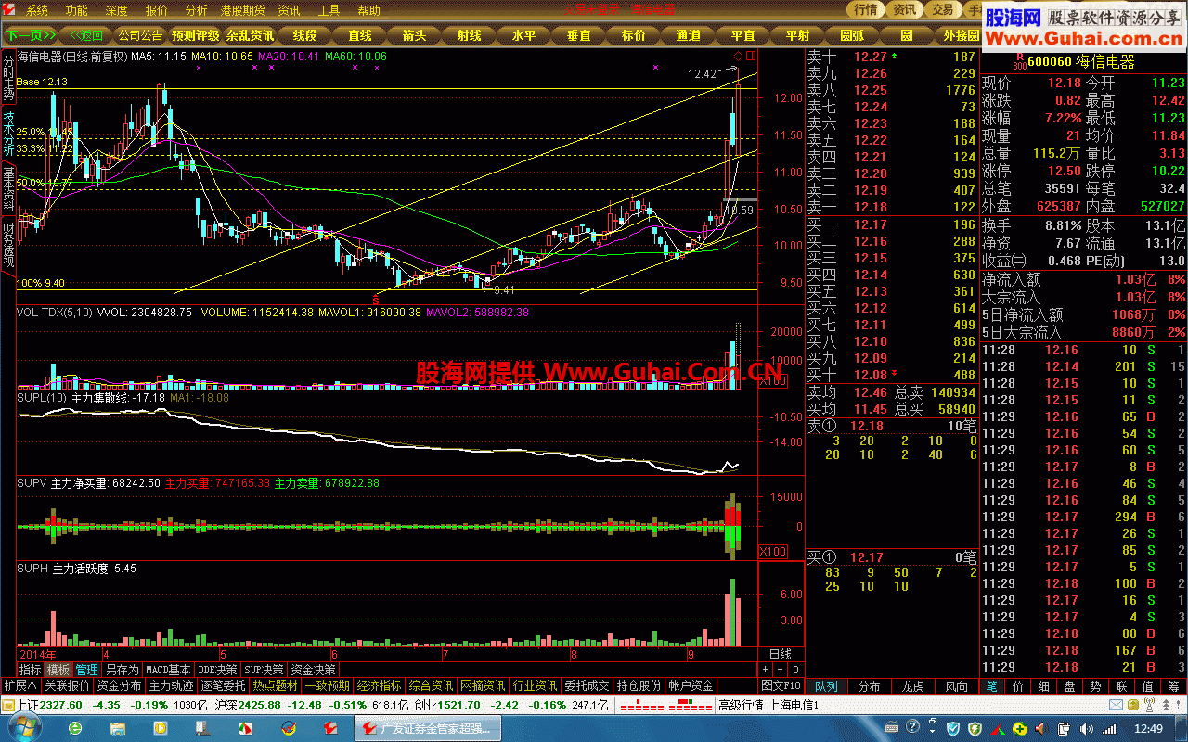Click the SUPL(10) indicator label
Image resolution: width=1188 pixels, height=742 pixels.
(x=42, y=397)
